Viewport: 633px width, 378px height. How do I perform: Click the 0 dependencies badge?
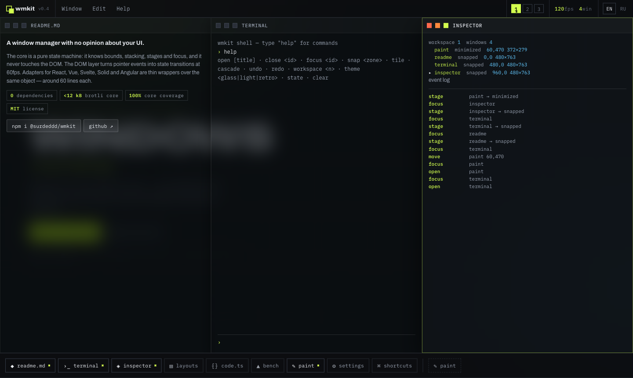(x=32, y=95)
